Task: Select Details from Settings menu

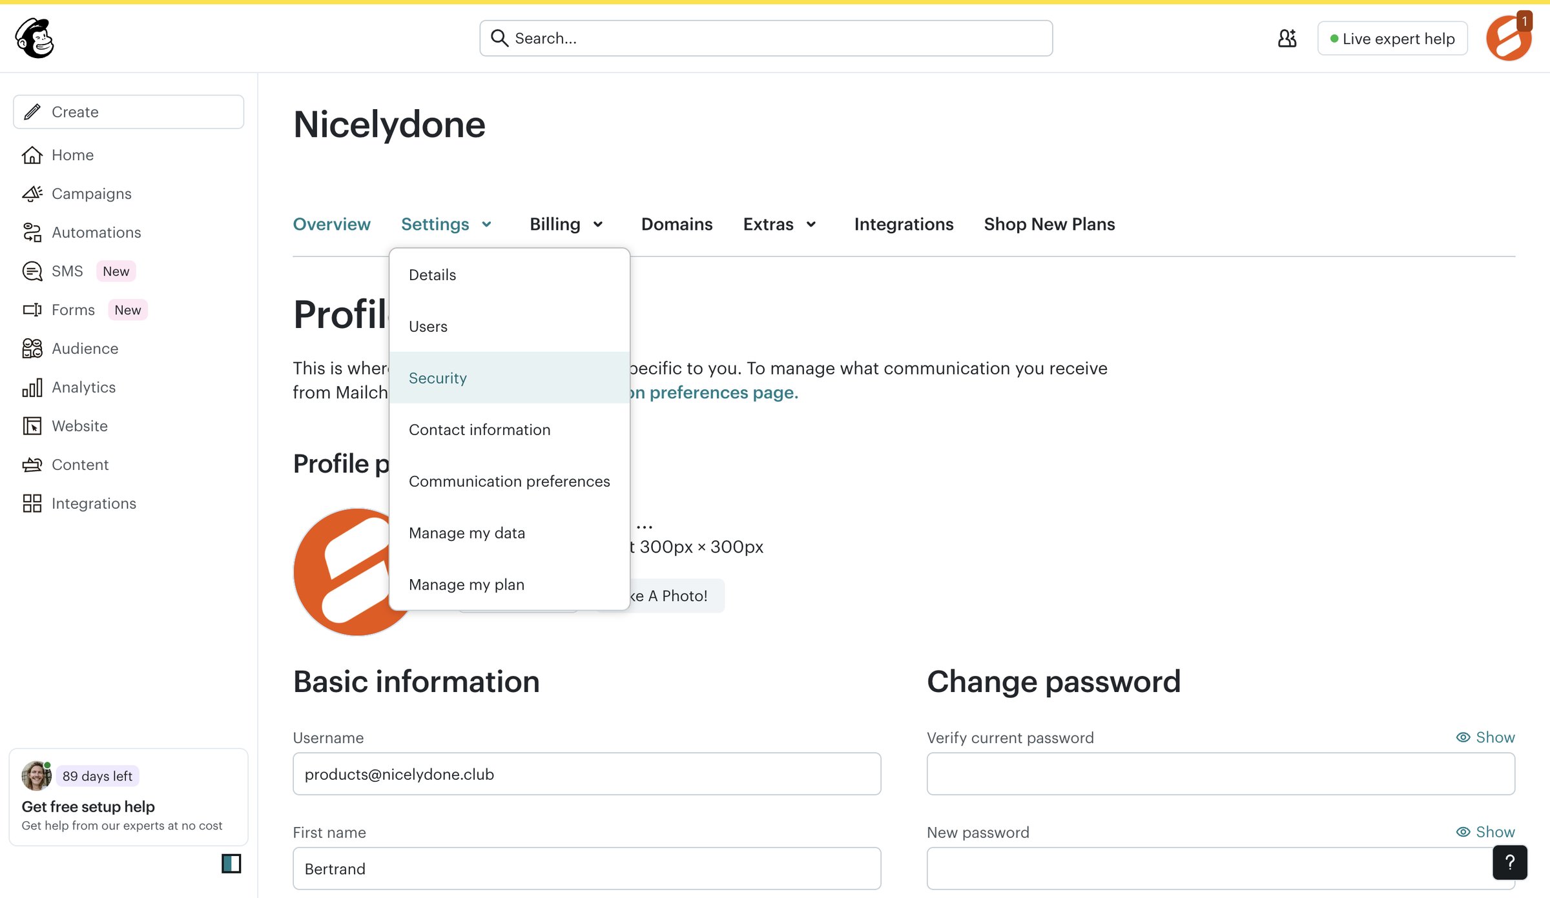Action: [510, 275]
